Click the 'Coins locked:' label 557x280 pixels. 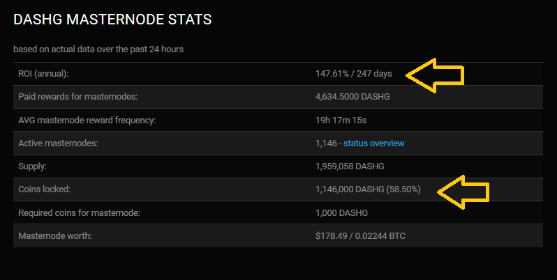click(x=45, y=189)
